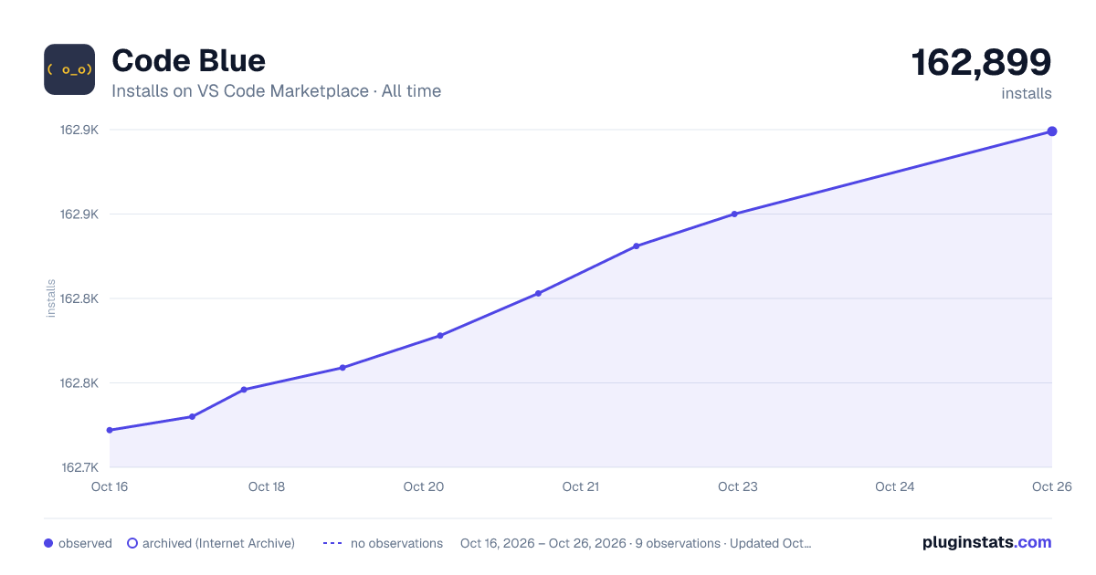This screenshot has width=1096, height=575.
Task: Click the dashed no observations legend marker
Action: point(332,543)
